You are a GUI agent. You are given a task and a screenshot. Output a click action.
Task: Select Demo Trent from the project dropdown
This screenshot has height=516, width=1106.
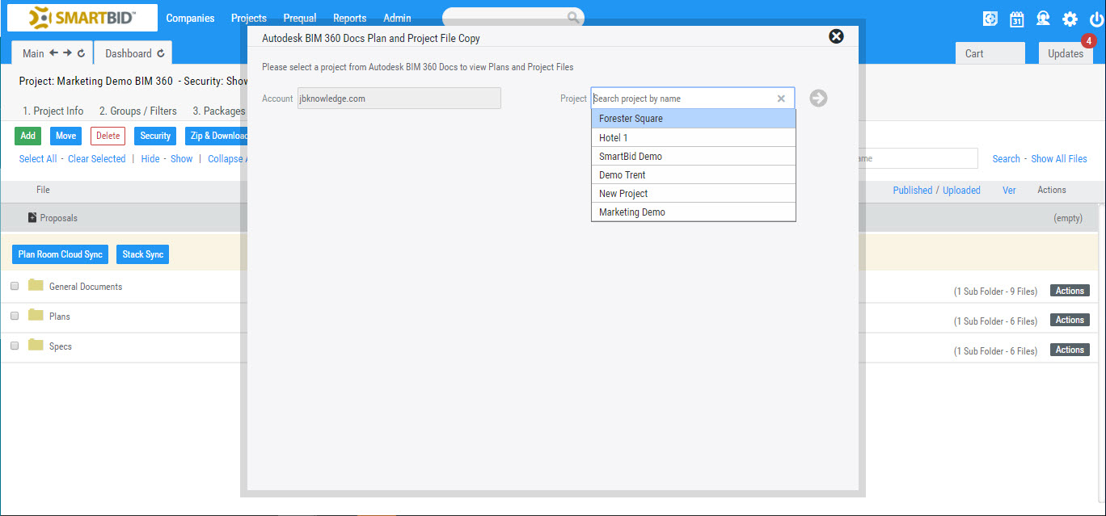click(x=693, y=174)
